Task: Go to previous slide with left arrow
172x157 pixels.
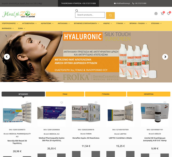Action: 7,57
